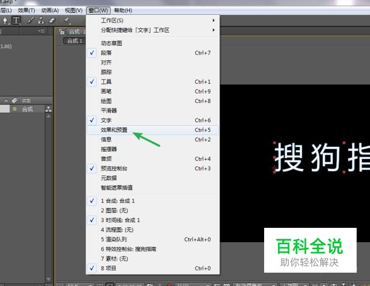This screenshot has height=286, width=370.
Task: Select the 合成 item in project panel
Action: coord(27,109)
